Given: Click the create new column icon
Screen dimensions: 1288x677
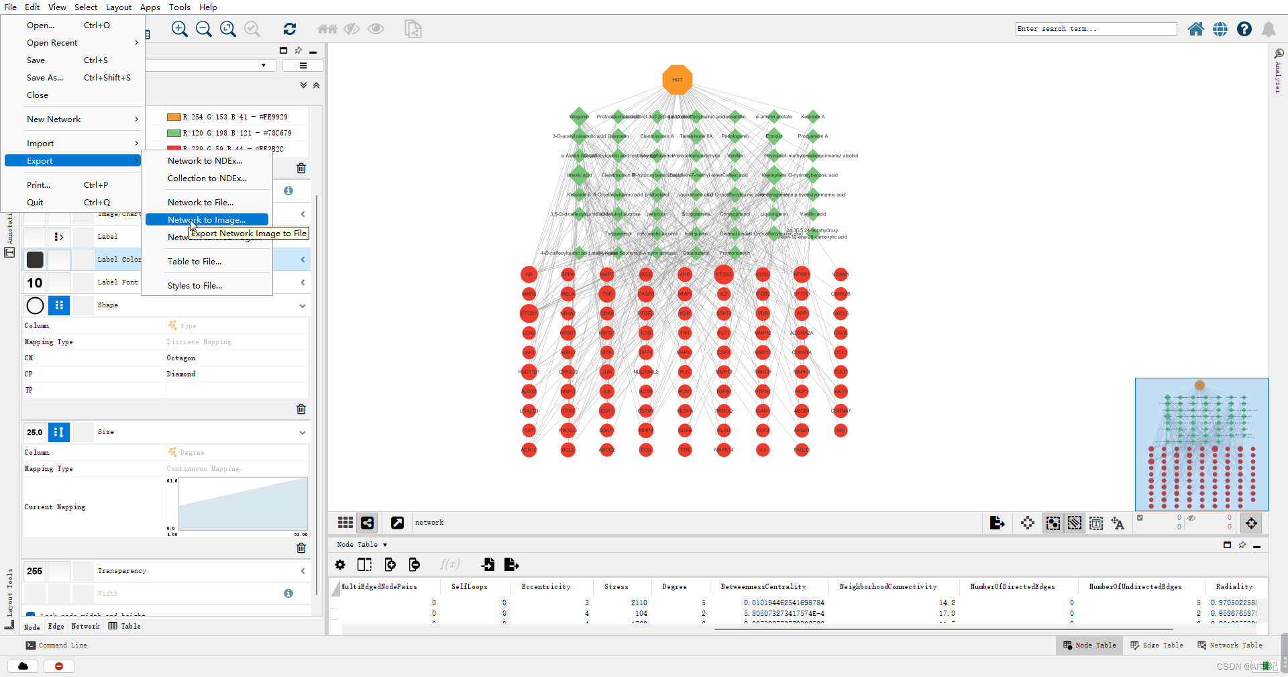Looking at the screenshot, I should click(390, 565).
